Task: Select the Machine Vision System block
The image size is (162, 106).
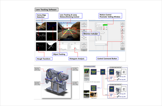Action: [94, 88]
